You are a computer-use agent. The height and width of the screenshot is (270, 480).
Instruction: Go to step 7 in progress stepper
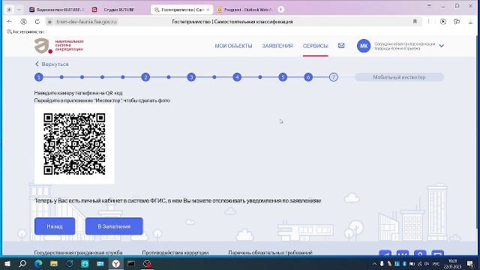(x=334, y=77)
